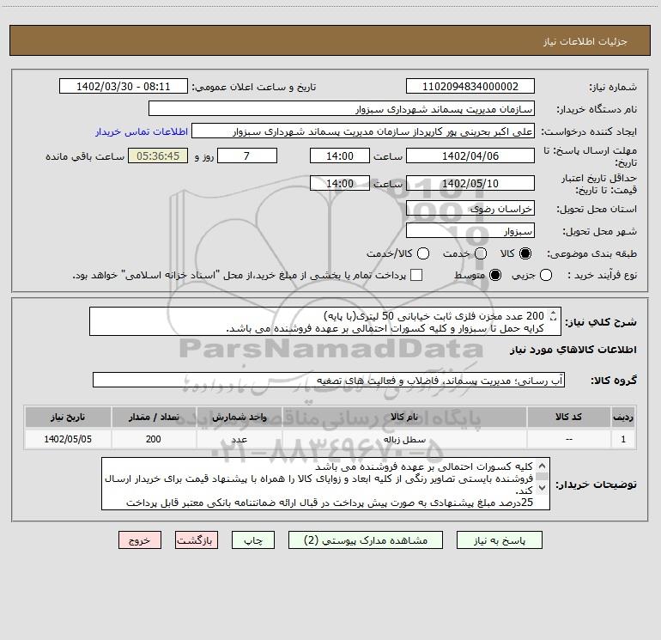Select the 'جزیی' purchase type radio
This screenshot has width=661, height=640.
tap(545, 275)
